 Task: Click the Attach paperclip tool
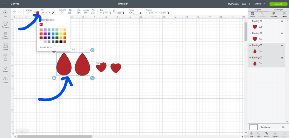click(266, 134)
